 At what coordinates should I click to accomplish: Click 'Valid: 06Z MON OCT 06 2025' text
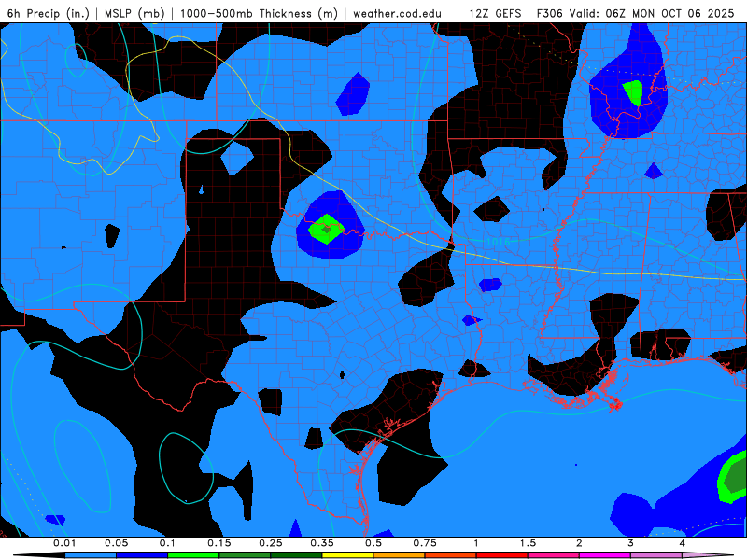pyautogui.click(x=652, y=13)
